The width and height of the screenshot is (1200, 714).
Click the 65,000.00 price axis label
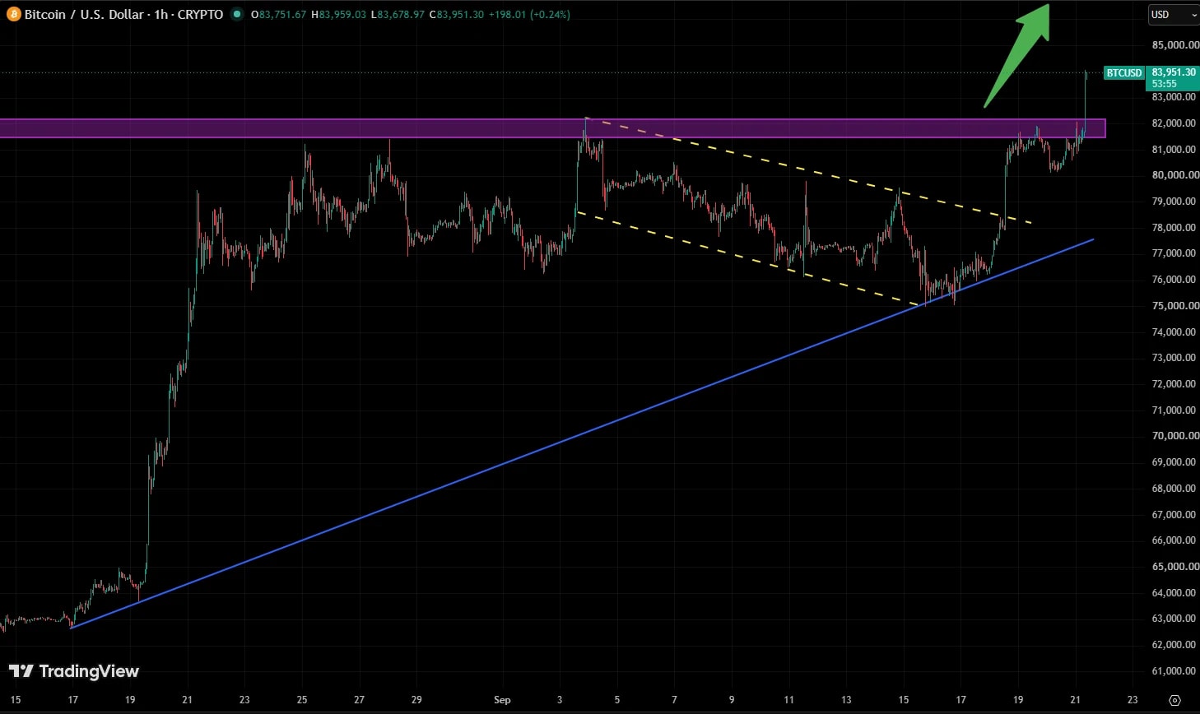(1174, 567)
